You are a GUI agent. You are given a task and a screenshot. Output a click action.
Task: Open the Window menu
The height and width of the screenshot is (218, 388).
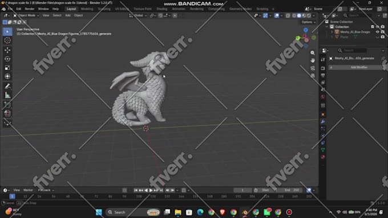[x=43, y=9]
